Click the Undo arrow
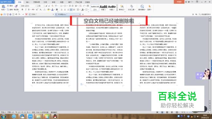The image size is (212, 119). 16,14
